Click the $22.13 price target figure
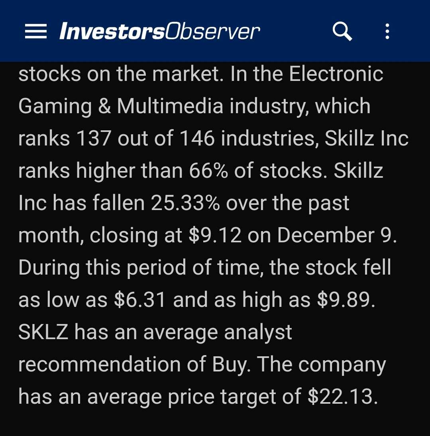 pos(343,396)
